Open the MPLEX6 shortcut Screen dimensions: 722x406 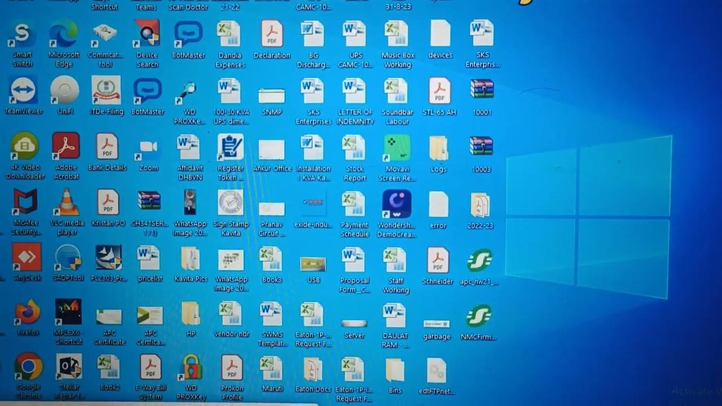click(x=69, y=312)
